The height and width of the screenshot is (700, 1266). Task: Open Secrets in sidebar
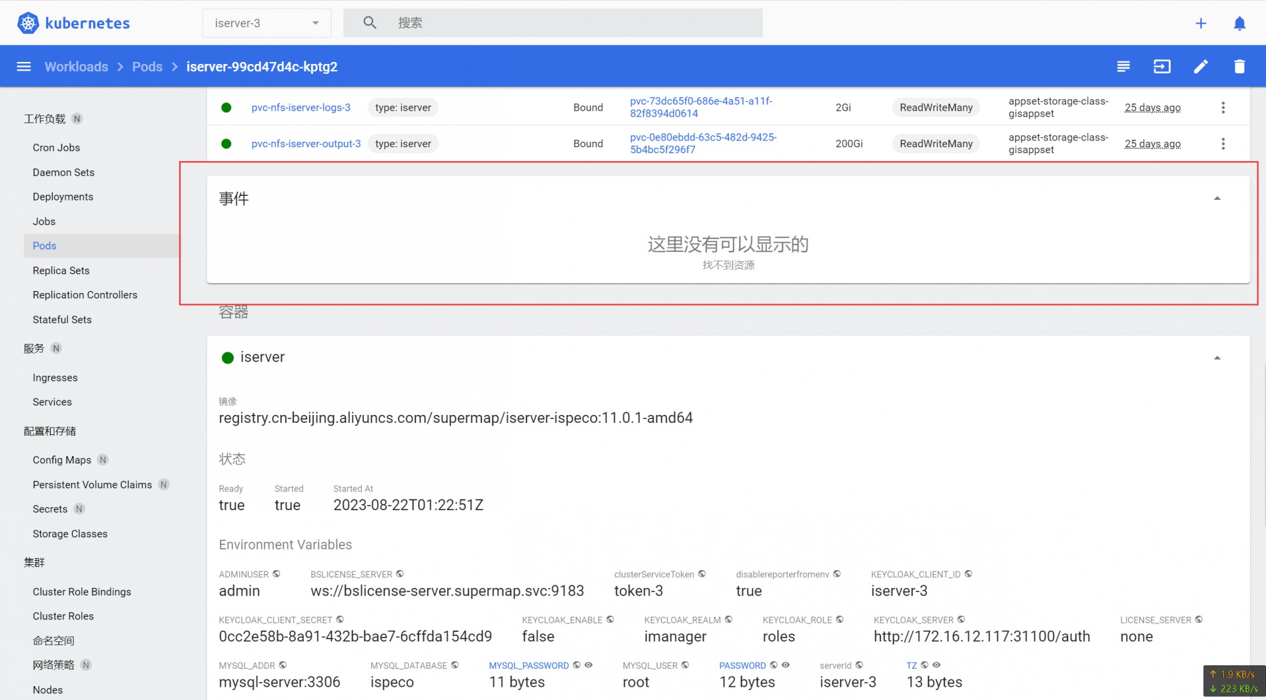(50, 509)
